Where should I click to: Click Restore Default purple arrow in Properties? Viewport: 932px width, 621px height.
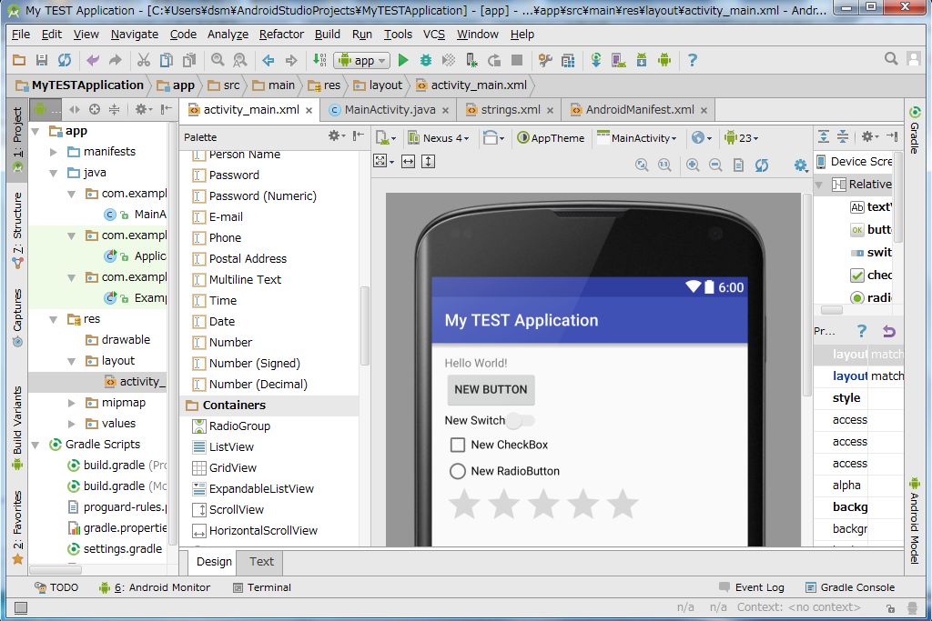889,331
